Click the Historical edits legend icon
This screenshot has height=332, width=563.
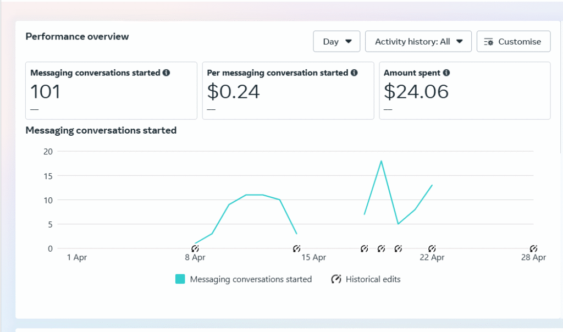(x=336, y=279)
